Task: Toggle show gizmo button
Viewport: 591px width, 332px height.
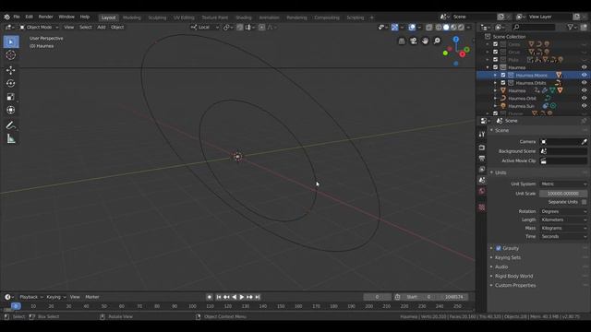Action: (394, 28)
